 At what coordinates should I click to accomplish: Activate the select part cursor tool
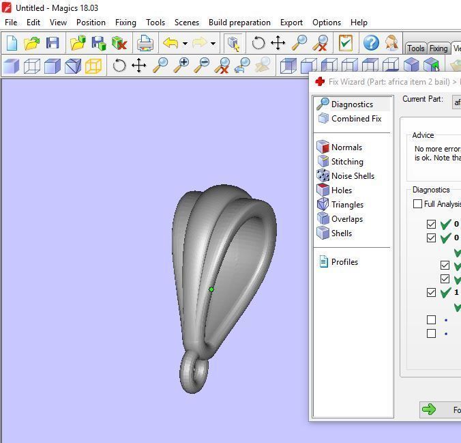point(233,43)
